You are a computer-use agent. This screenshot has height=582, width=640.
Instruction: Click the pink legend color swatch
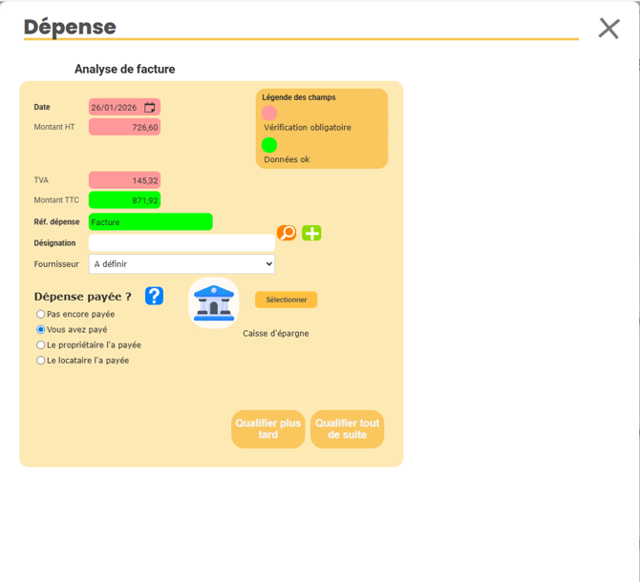pyautogui.click(x=269, y=113)
